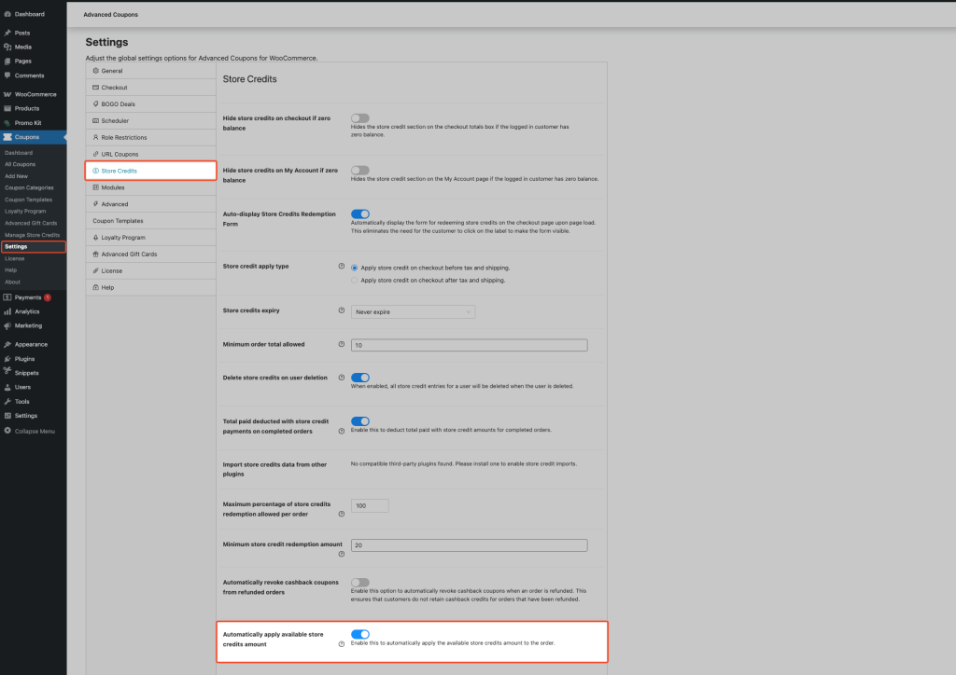Click the Media icon in sidebar
Image resolution: width=956 pixels, height=675 pixels.
[7, 47]
